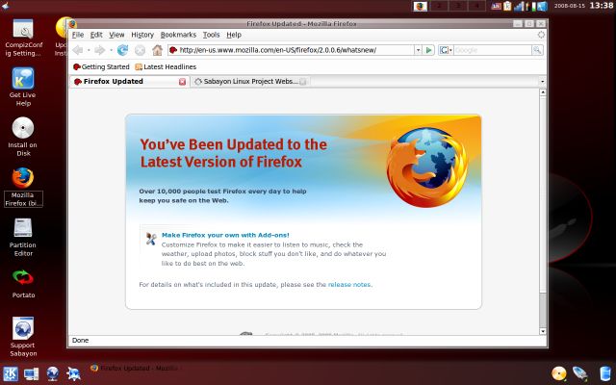Open the CompizConfig Settings desktop icon

click(23, 38)
